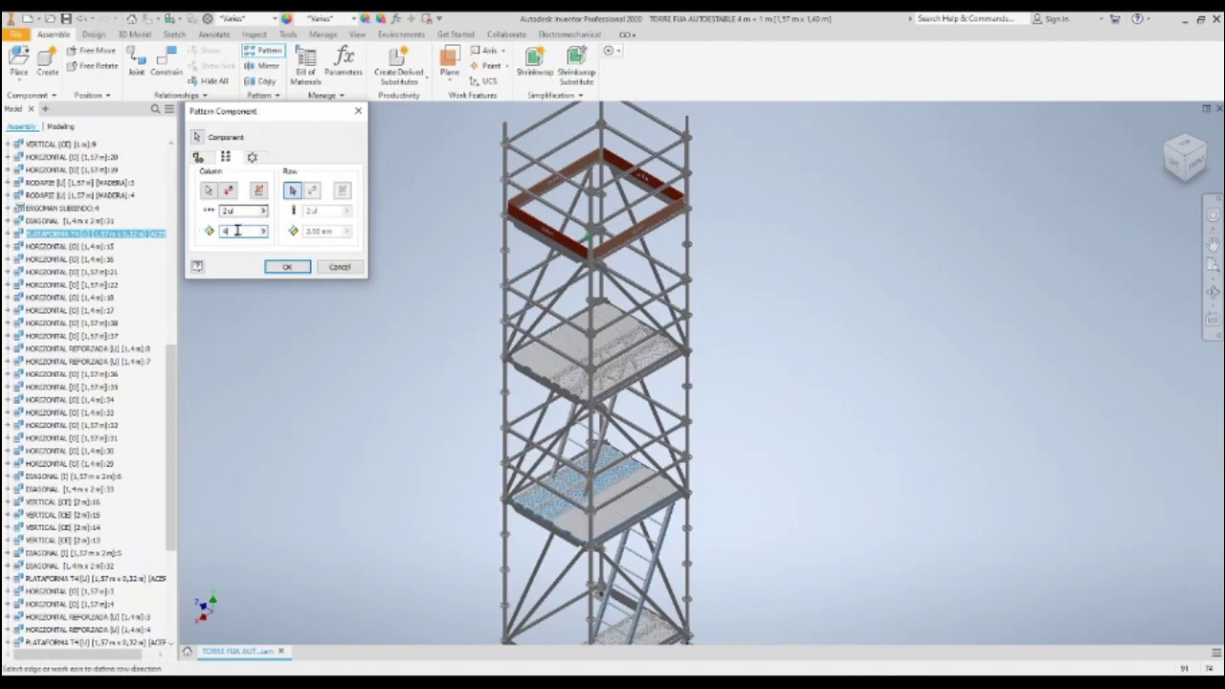Select the Mirror tool
1225x689 pixels.
(x=261, y=66)
